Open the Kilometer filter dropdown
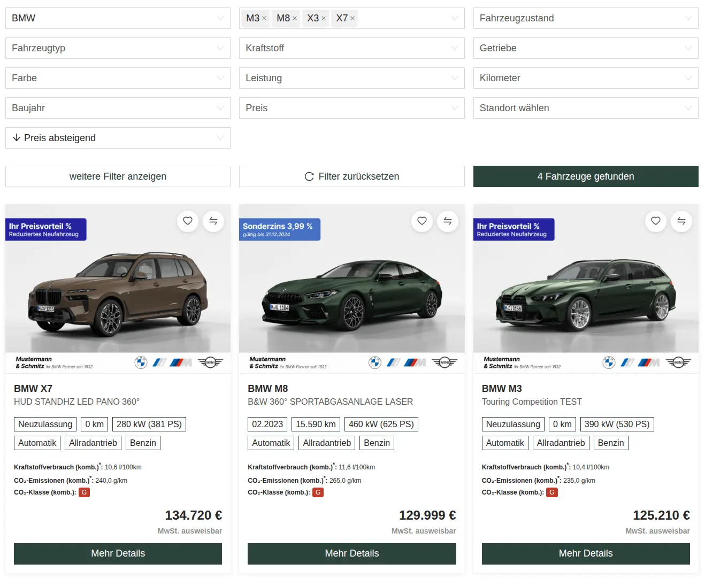Viewport: 705px width, 579px height. tap(585, 78)
